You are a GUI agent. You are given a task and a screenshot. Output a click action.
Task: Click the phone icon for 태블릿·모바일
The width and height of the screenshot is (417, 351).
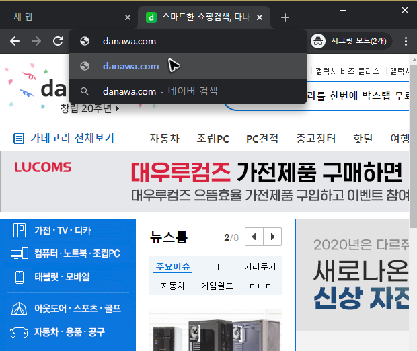click(x=20, y=277)
